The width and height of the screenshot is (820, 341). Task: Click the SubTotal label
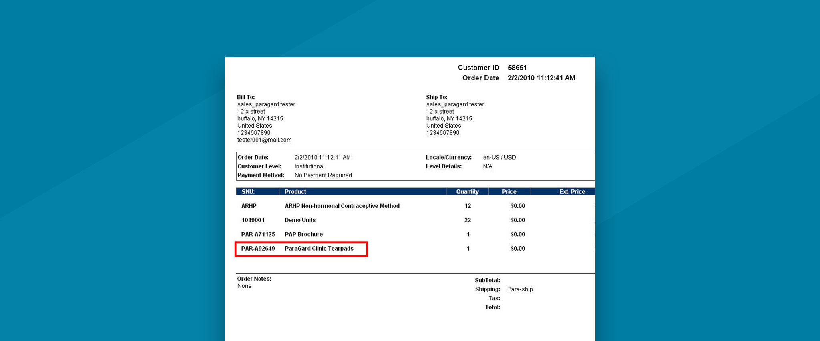tap(487, 281)
